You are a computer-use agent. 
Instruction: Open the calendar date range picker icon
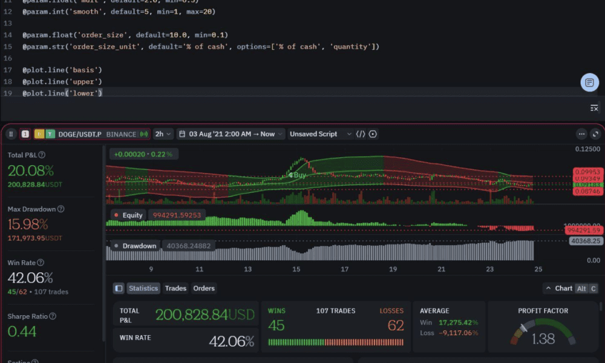(182, 134)
